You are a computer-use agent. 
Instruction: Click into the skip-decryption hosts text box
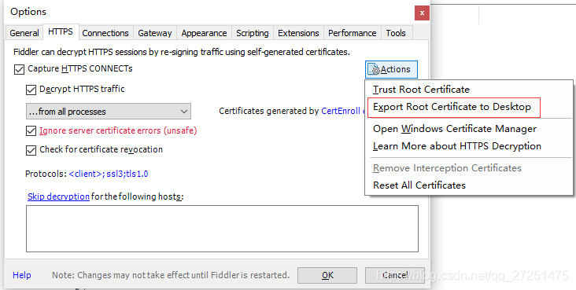(x=222, y=229)
